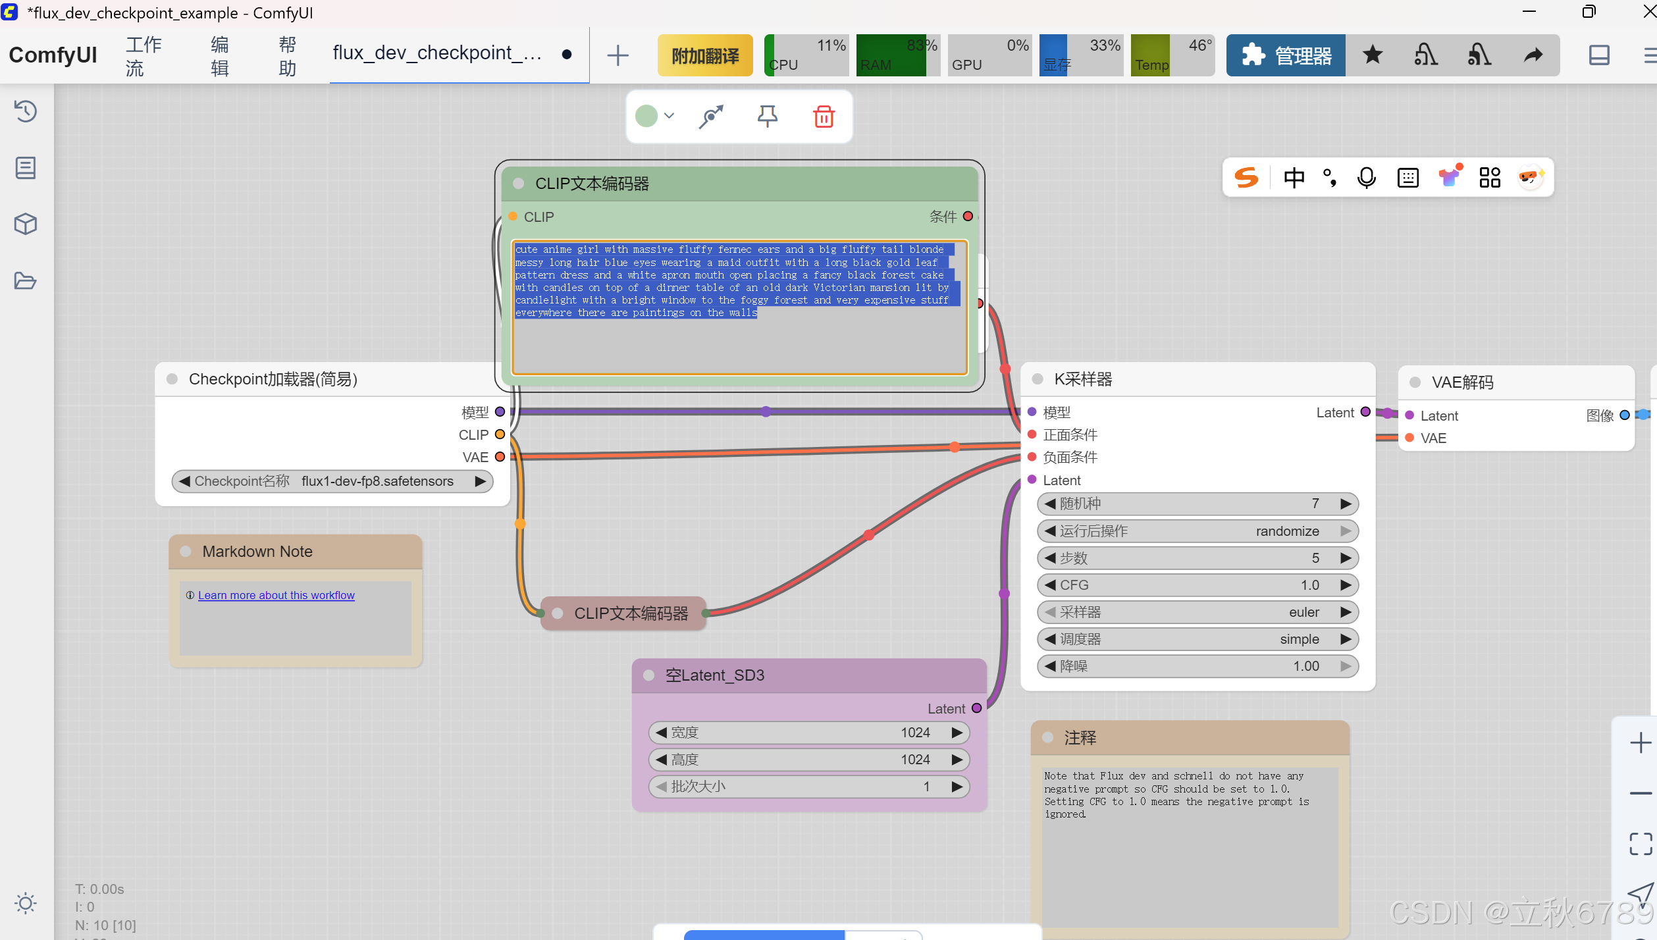Open the Learn more about this workflow link
This screenshot has width=1657, height=940.
(276, 595)
